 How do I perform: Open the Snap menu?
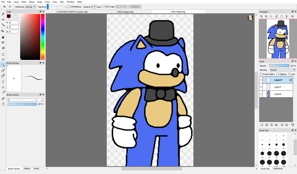pos(40,2)
